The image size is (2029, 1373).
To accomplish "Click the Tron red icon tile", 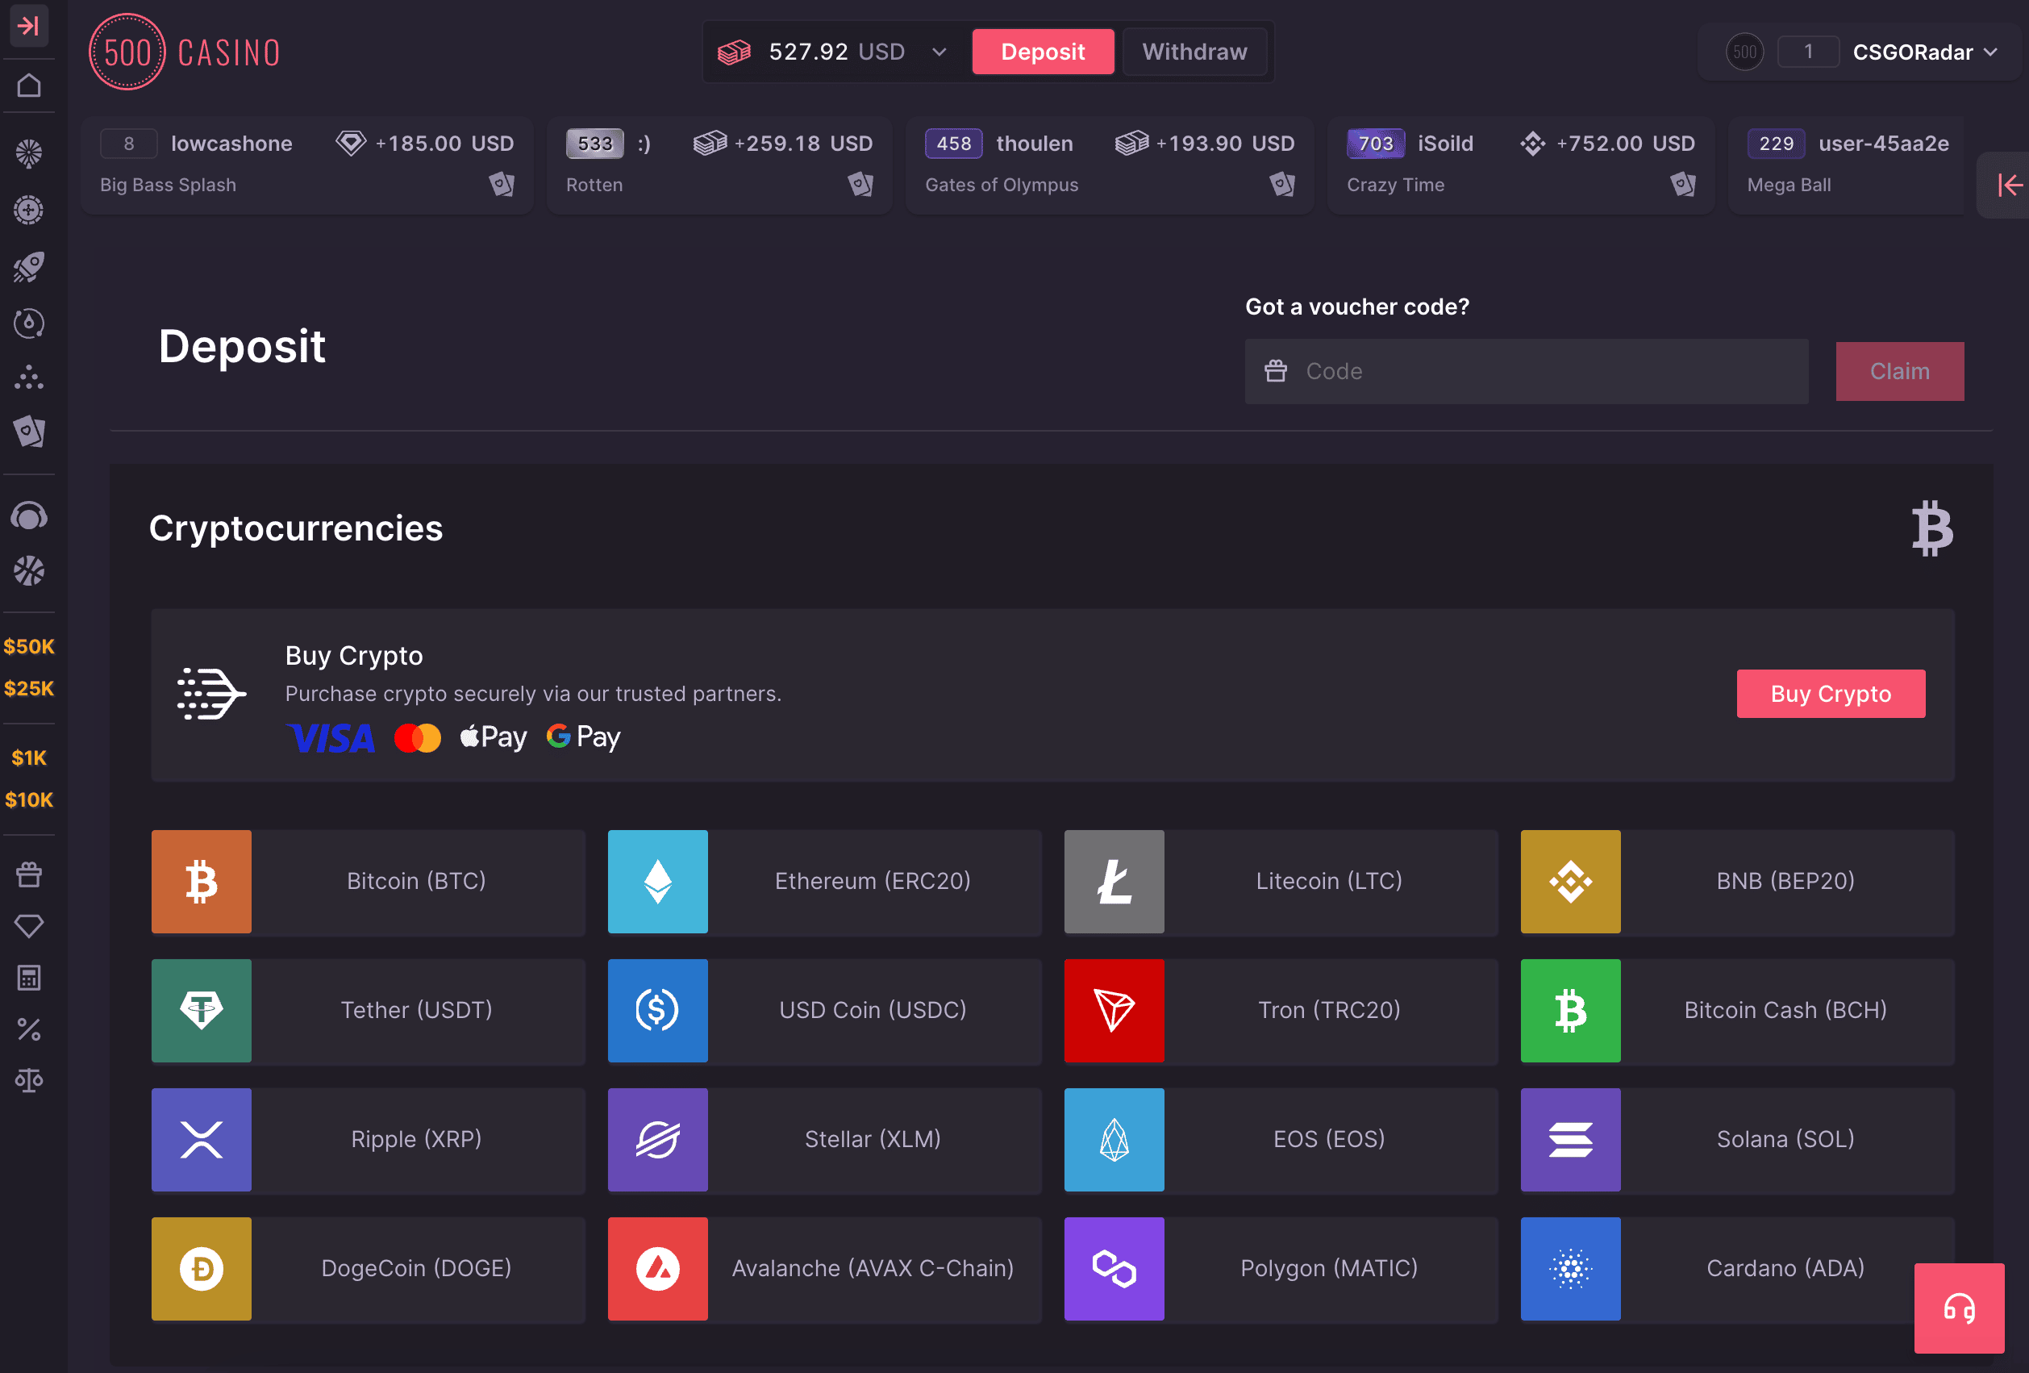I will click(1114, 1011).
